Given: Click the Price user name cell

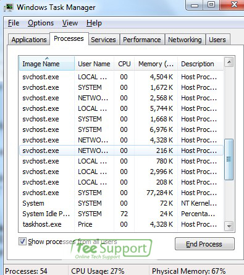Looking at the screenshot, I should click(x=85, y=224).
